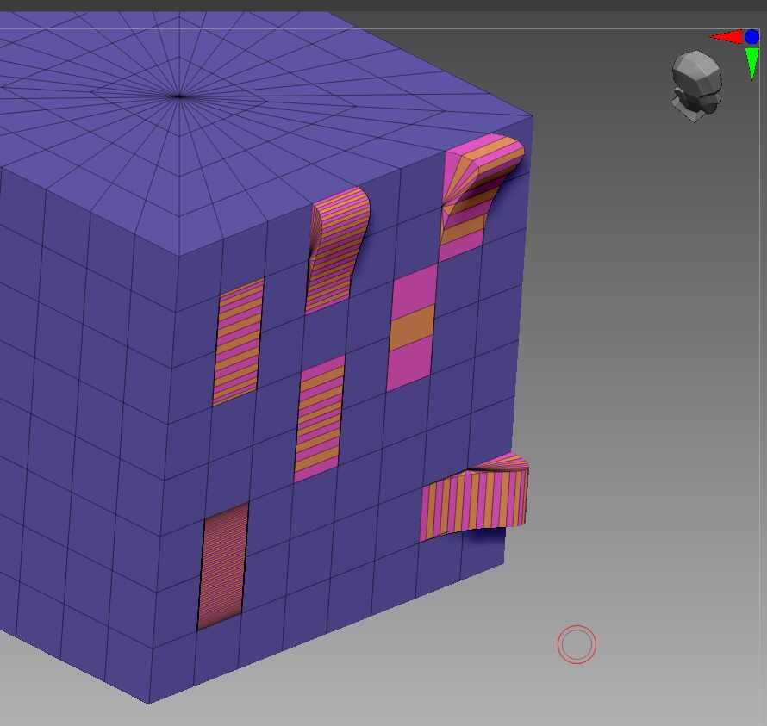Click the blue Z-axis sphere on the gizmo

pos(752,36)
